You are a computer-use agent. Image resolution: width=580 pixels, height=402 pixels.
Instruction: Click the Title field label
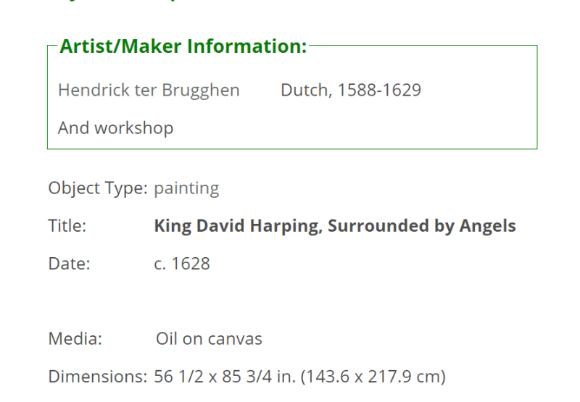pos(67,226)
